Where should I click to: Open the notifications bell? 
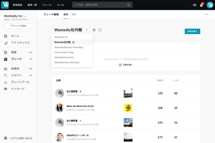click(x=201, y=5)
